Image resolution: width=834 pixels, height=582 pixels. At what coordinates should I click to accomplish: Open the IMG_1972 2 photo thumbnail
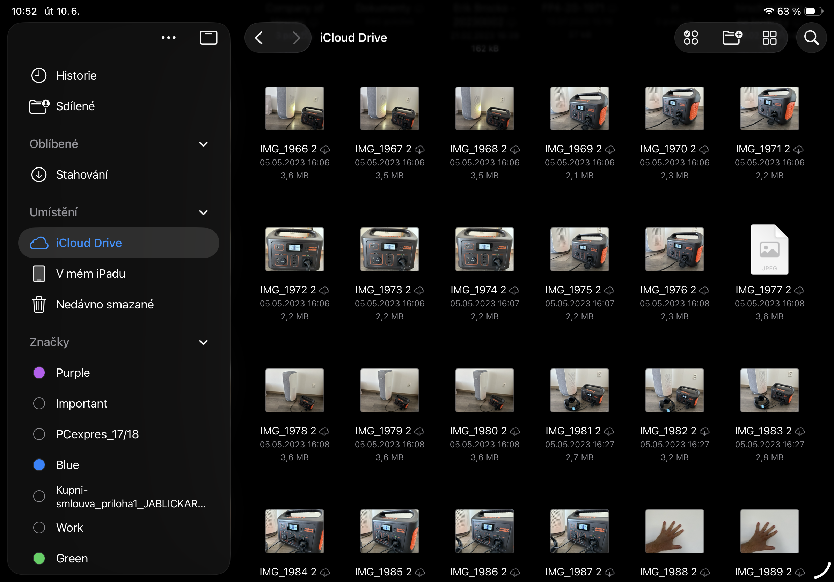coord(294,249)
